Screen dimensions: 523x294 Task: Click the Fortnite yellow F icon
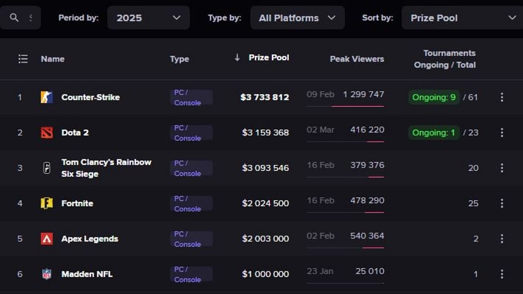[x=47, y=203]
